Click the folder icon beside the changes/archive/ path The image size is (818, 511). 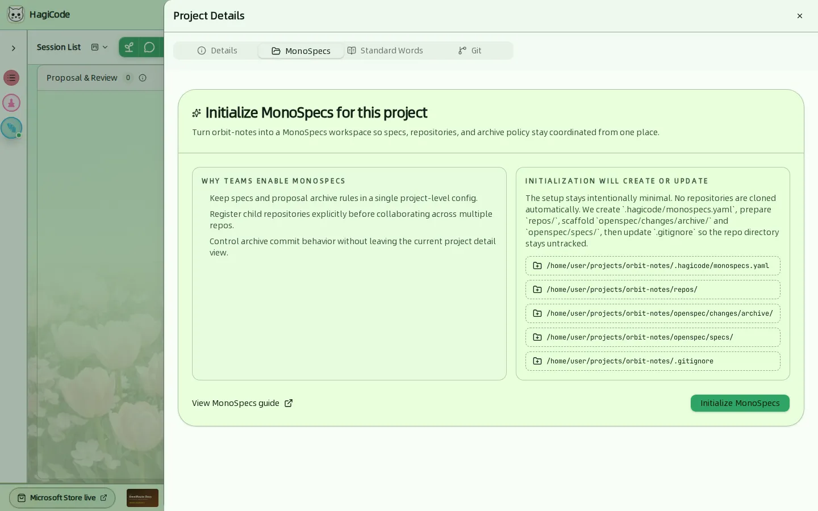pos(537,313)
